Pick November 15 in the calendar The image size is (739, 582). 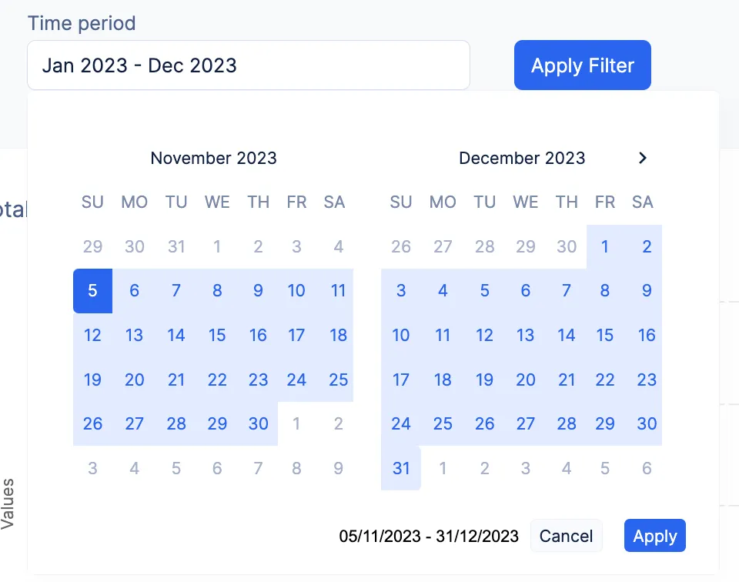[217, 335]
